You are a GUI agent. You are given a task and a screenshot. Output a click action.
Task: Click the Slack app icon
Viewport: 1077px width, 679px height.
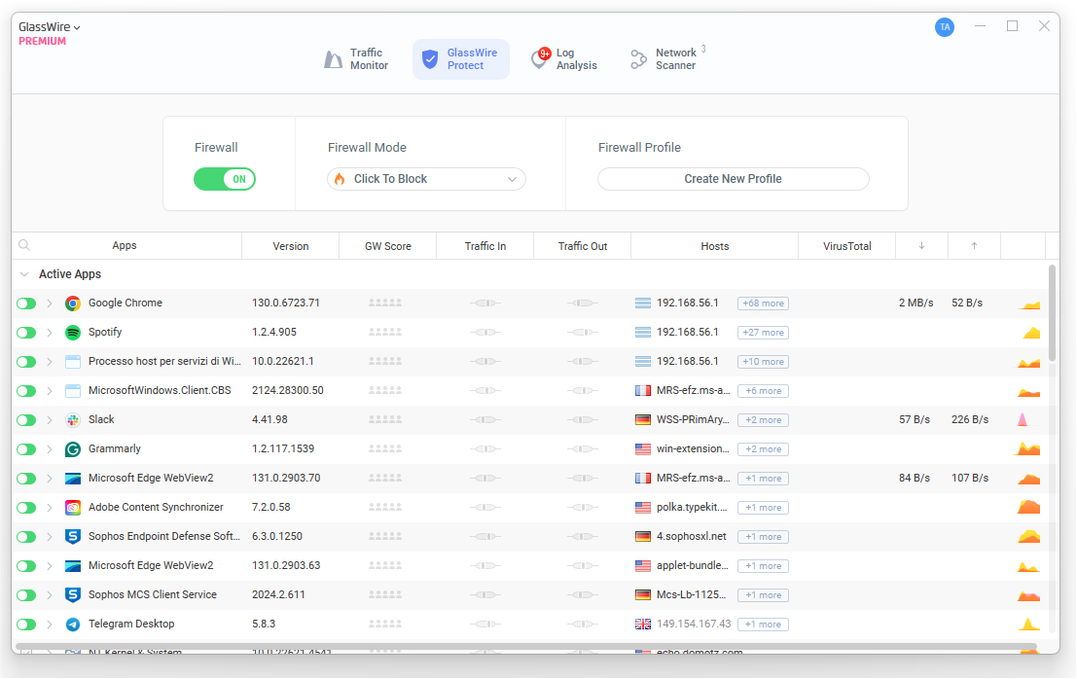click(x=73, y=420)
